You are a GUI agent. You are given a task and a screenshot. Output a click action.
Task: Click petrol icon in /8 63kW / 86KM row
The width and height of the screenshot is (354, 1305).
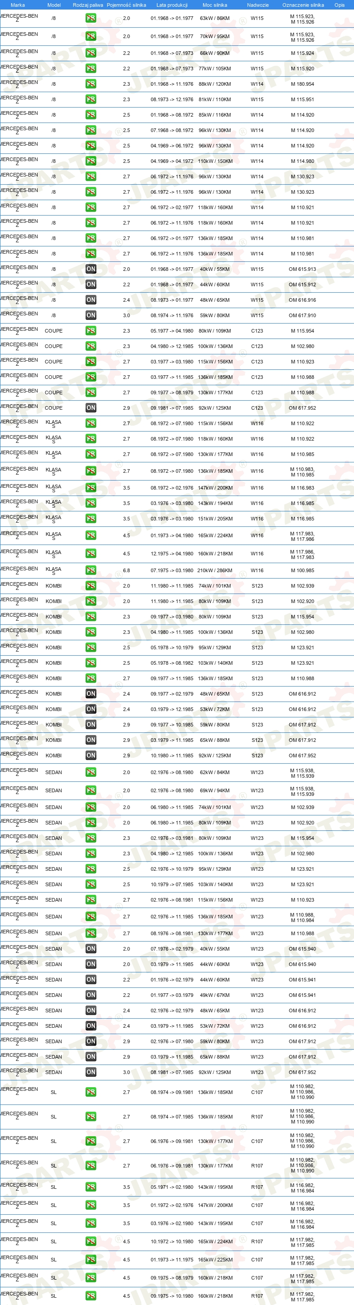tap(91, 18)
